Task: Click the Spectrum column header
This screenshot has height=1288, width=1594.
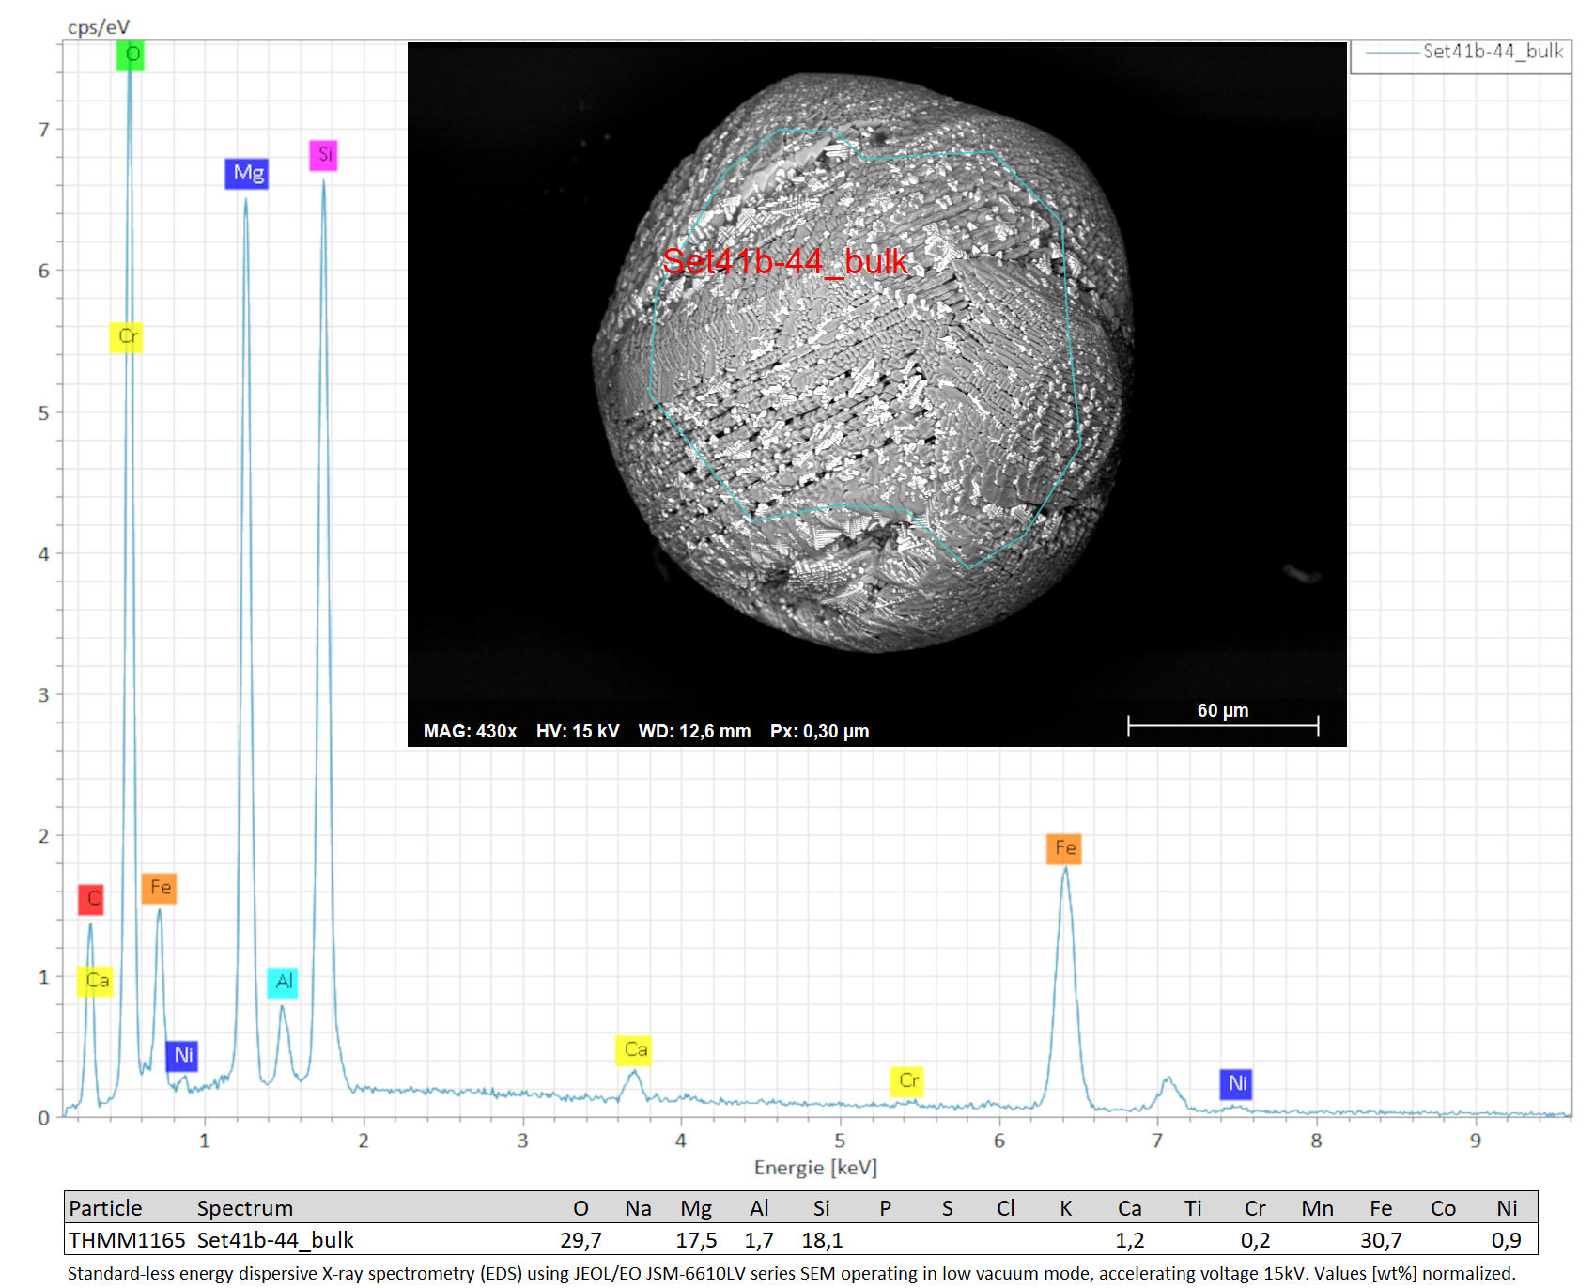Action: (245, 1208)
